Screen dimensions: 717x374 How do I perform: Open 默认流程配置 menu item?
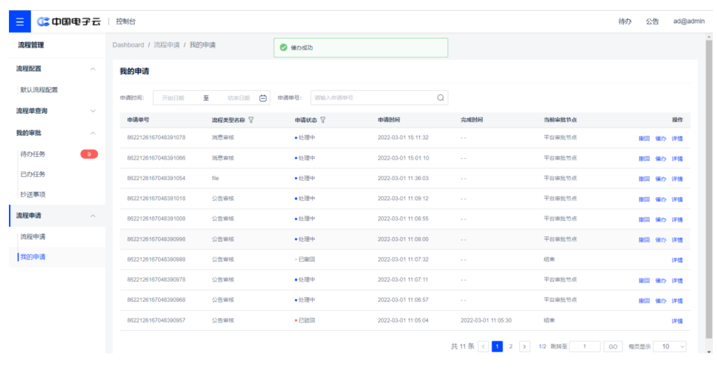[x=39, y=90]
